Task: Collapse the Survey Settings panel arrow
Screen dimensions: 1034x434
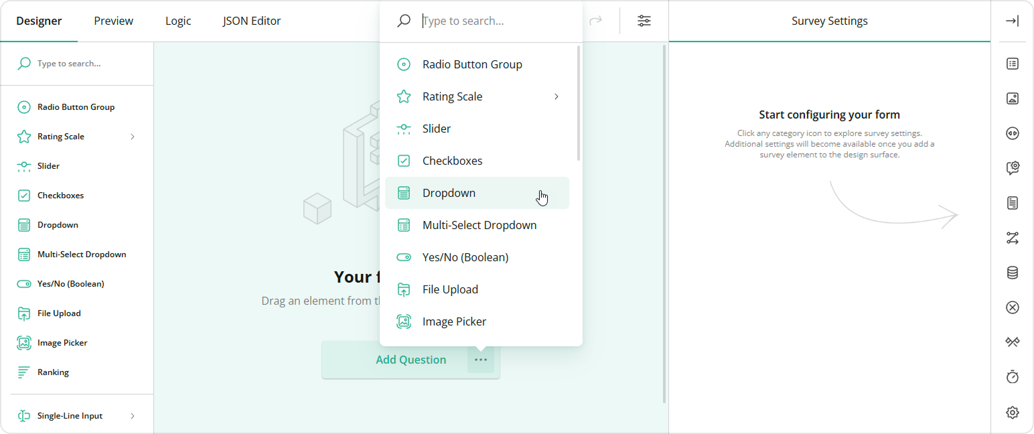Action: (1013, 21)
